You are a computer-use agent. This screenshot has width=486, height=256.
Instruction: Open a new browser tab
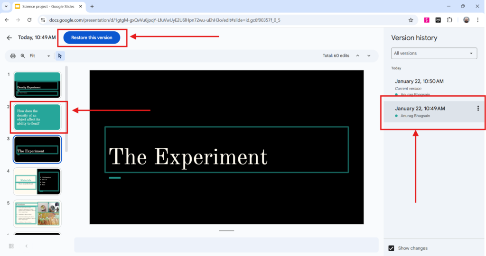tap(92, 6)
